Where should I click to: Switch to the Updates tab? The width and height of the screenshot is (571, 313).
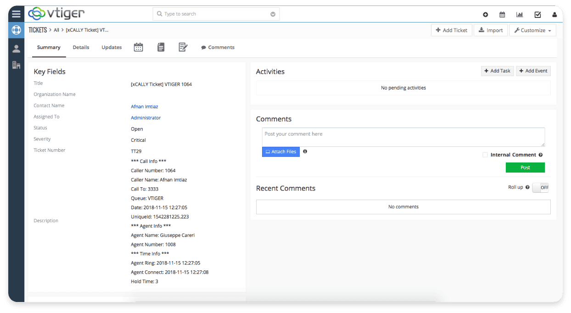click(x=112, y=47)
